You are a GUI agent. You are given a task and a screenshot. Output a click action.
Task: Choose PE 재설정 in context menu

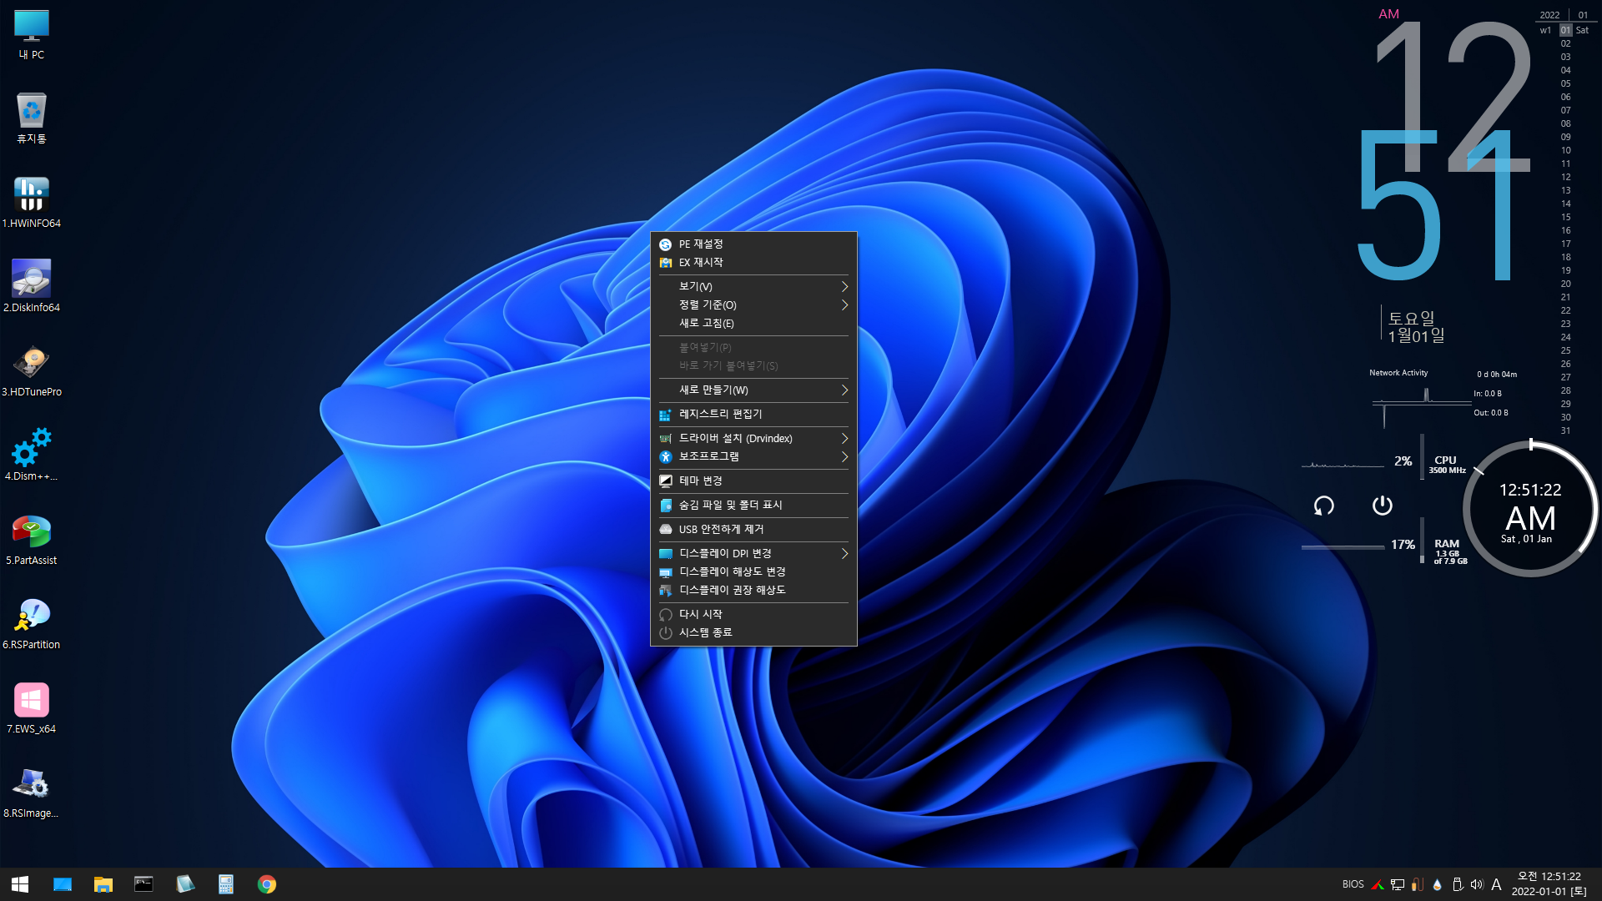(x=753, y=244)
